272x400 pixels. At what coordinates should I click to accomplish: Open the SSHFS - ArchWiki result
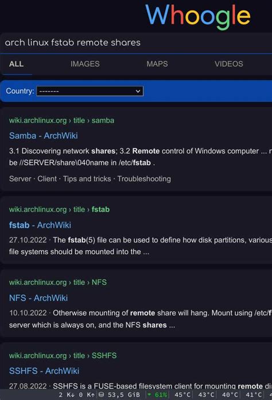44,371
